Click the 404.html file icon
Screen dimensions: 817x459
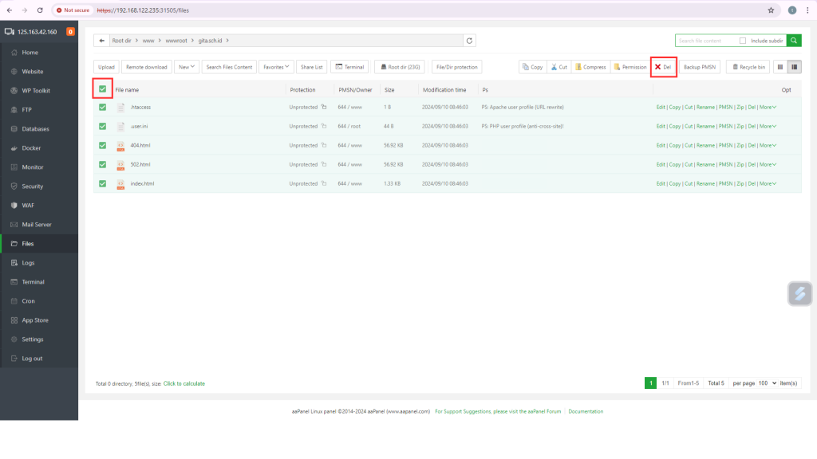(120, 146)
